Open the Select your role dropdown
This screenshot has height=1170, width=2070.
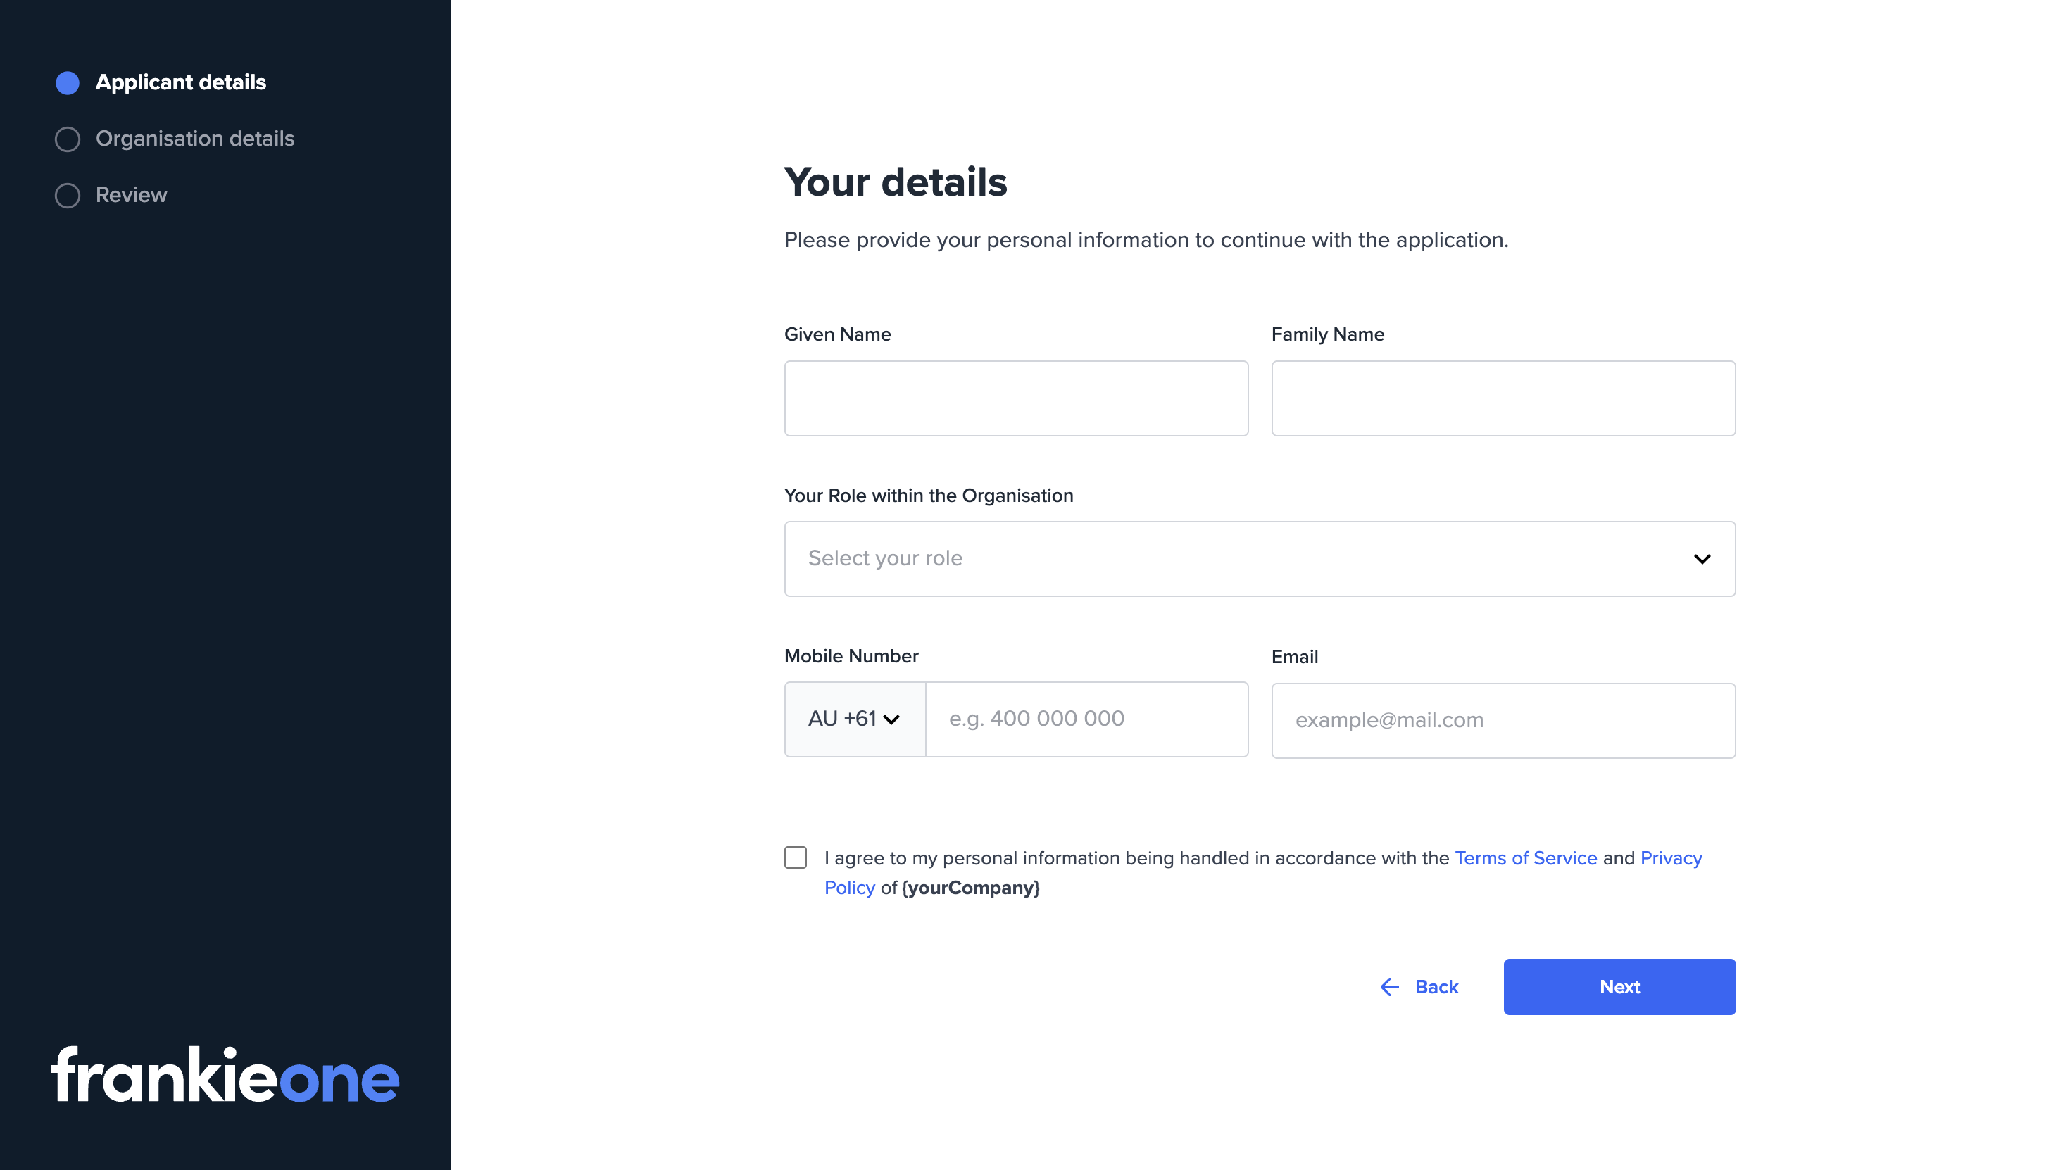click(1259, 558)
